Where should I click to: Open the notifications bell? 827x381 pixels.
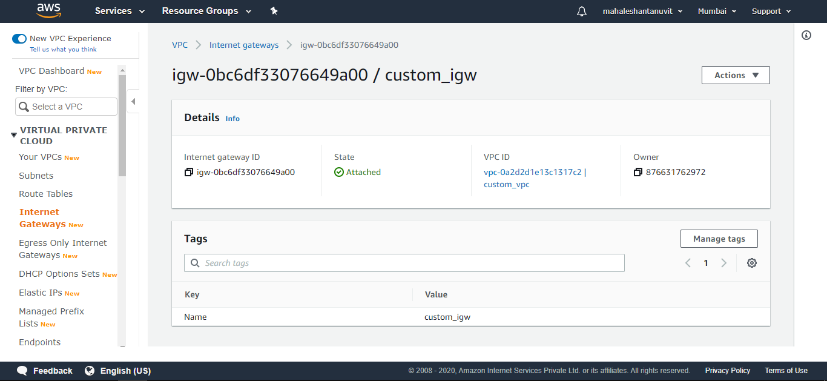(581, 11)
